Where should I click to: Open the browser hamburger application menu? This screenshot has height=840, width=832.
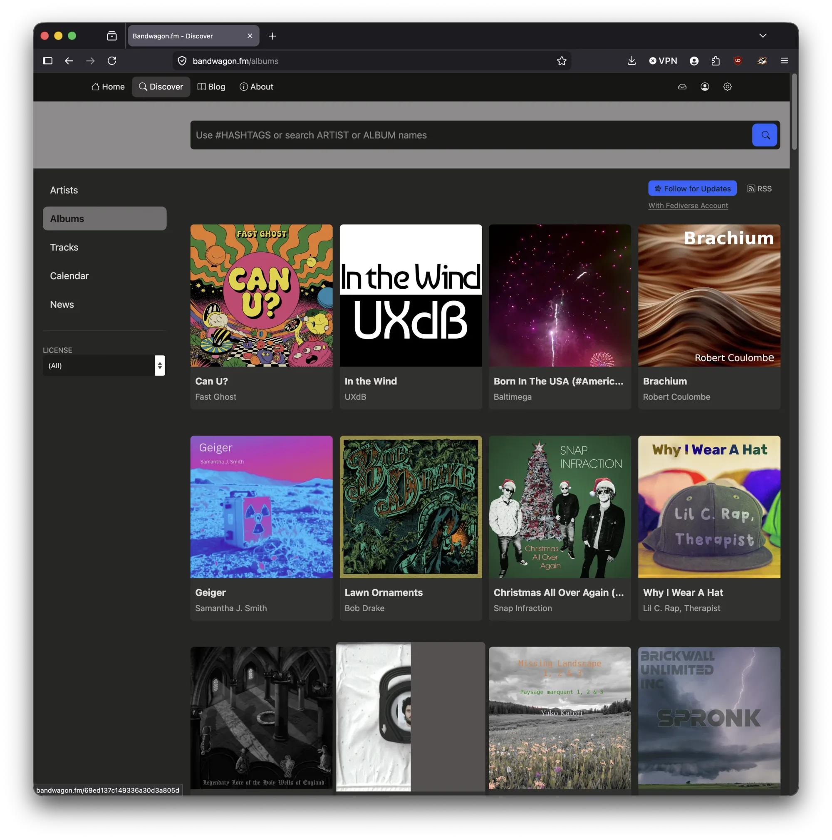784,61
